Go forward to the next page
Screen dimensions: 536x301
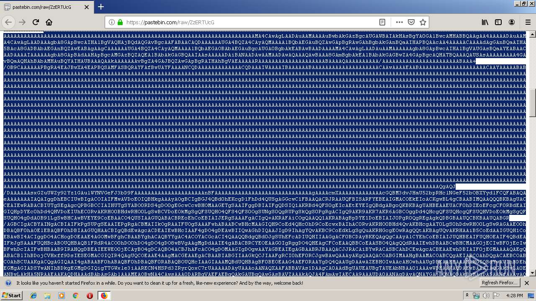[22, 22]
